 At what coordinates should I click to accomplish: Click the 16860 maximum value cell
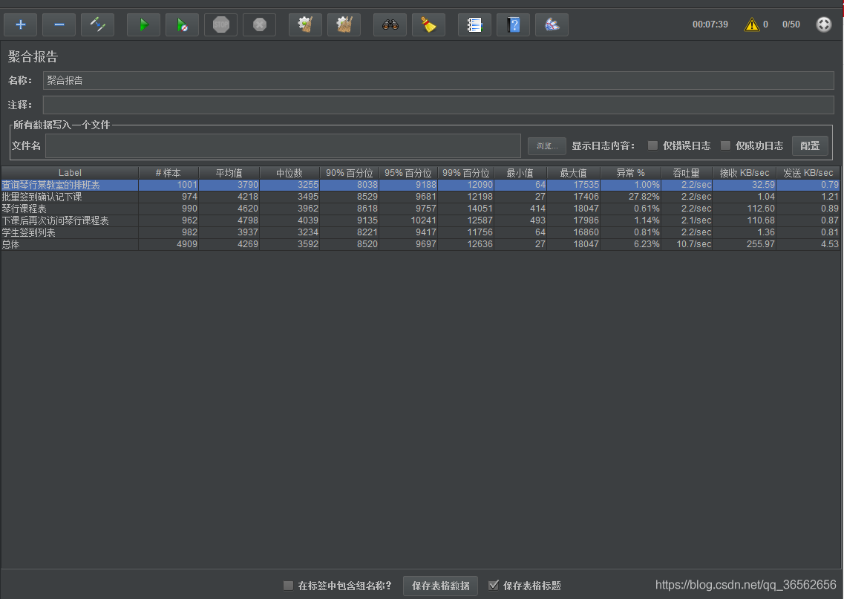[574, 232]
